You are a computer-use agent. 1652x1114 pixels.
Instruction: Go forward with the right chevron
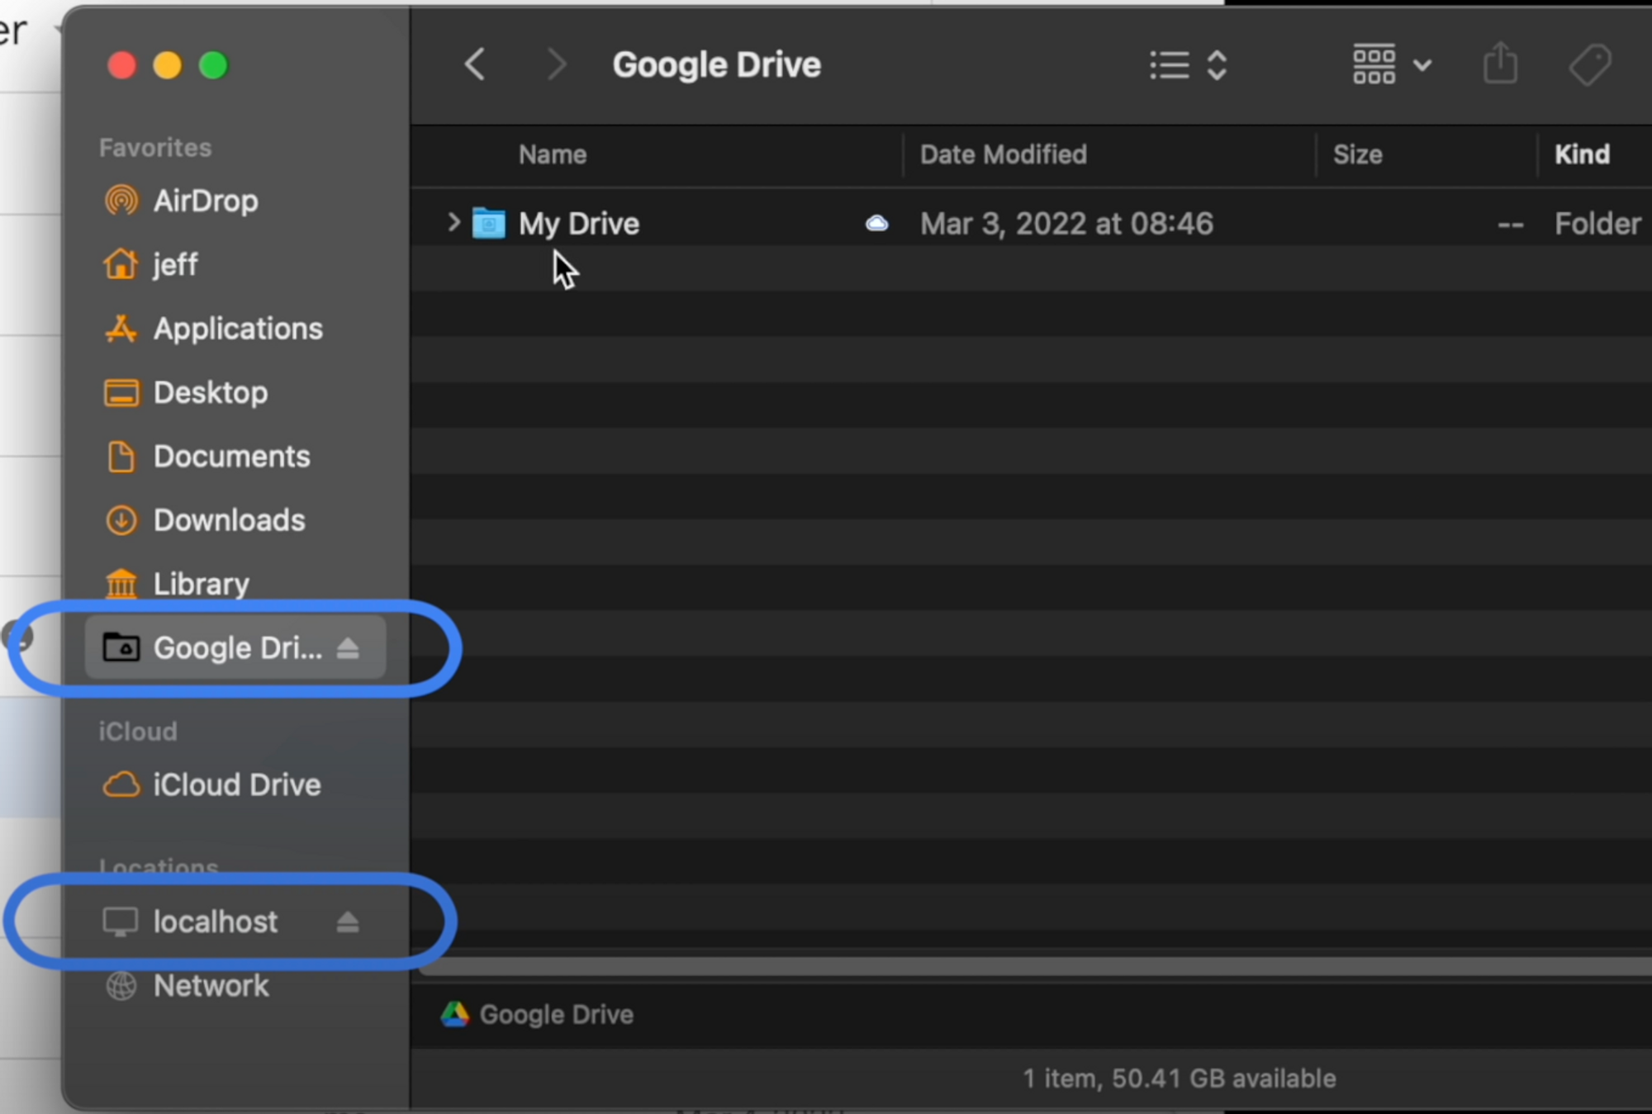point(557,64)
